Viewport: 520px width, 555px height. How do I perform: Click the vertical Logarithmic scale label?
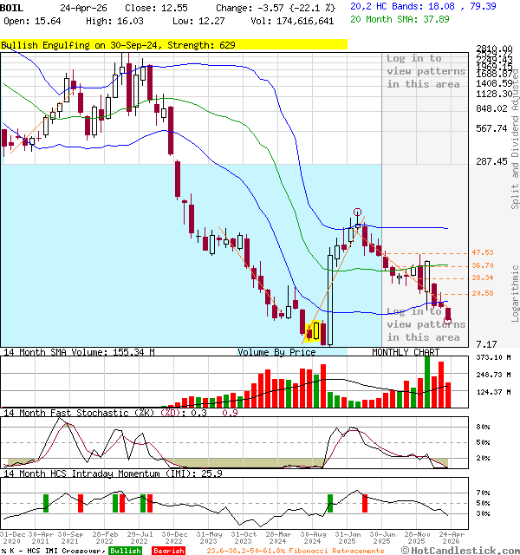point(515,293)
